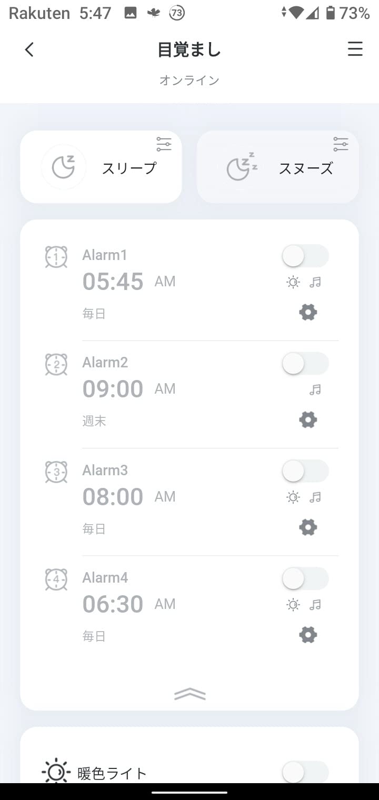The height and width of the screenshot is (800, 379).
Task: Enable the Alarm1 switch
Action: pos(305,256)
